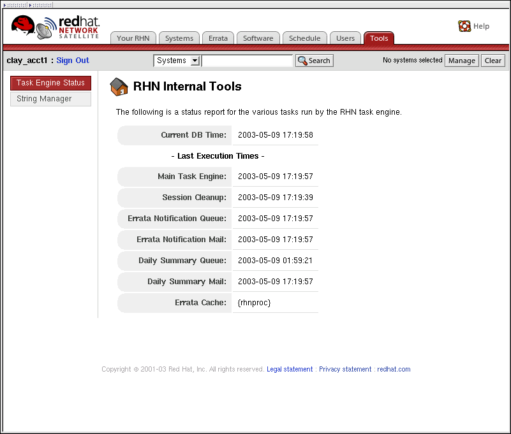This screenshot has height=434, width=511.
Task: Click the Sign Out link
Action: (73, 61)
